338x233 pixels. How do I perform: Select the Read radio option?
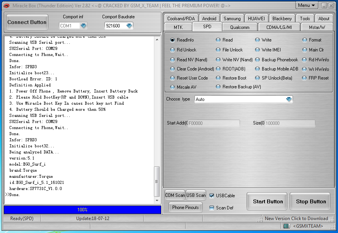point(218,40)
